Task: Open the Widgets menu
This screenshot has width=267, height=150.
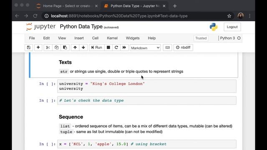Action: 133,38
